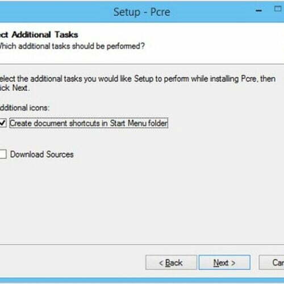The image size is (284, 284).
Task: Minimize the Setup - Pcre window
Action: (258, 11)
